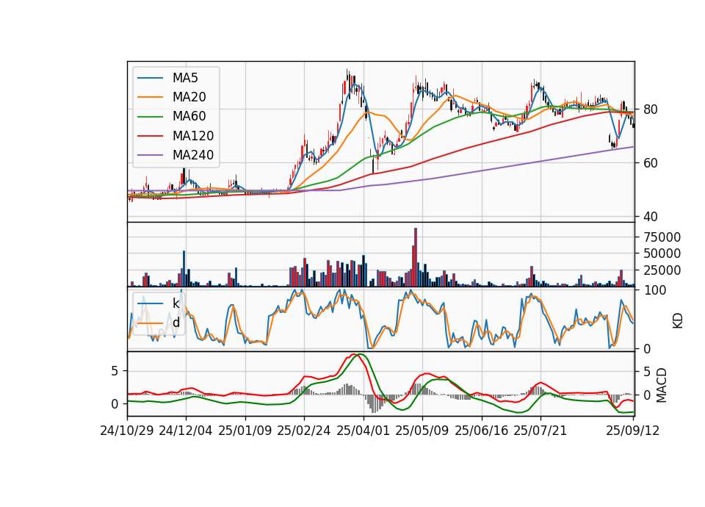Click the volume axis value 50000

[662, 253]
